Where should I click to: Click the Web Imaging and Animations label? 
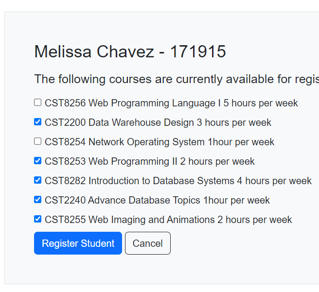[x=151, y=220]
